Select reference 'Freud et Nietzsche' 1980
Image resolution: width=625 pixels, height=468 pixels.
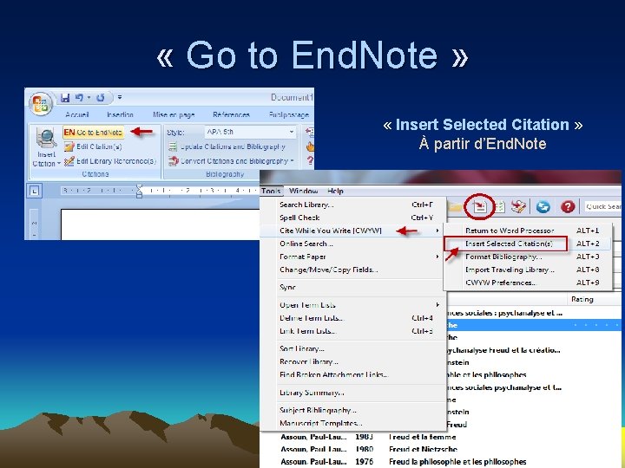tap(423, 449)
